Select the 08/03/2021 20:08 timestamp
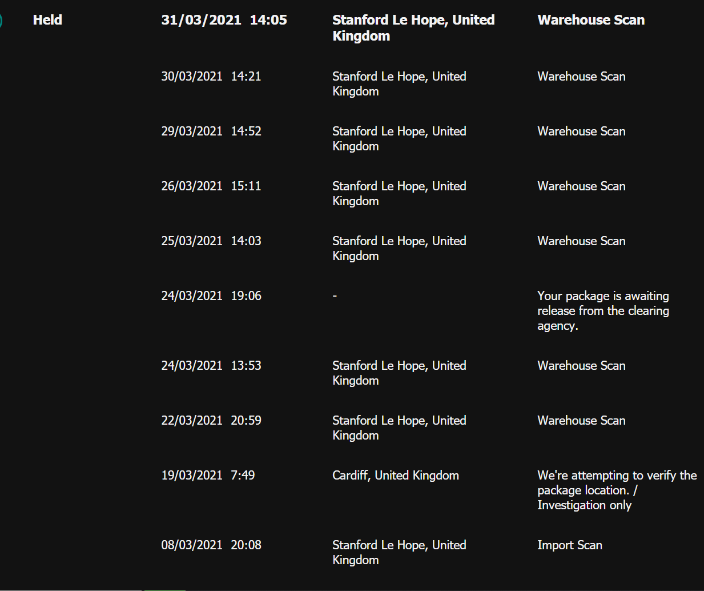 point(211,545)
